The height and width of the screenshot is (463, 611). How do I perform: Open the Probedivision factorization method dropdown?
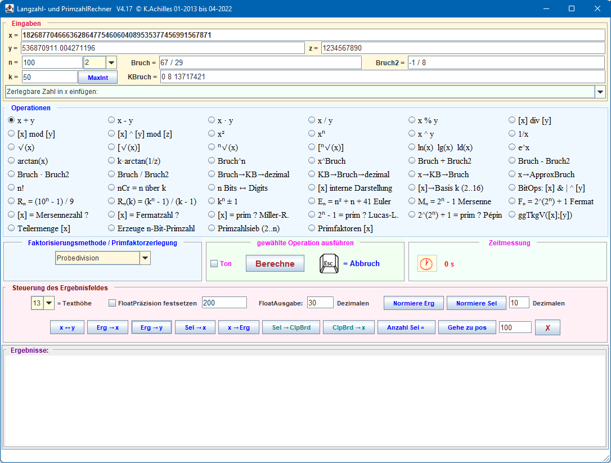coord(145,258)
